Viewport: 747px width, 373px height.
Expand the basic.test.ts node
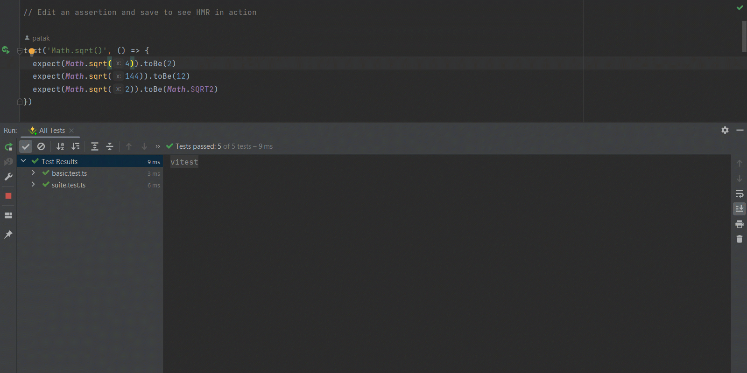(x=33, y=173)
